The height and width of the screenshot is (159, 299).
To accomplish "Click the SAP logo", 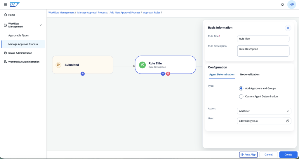I will click(x=15, y=4).
